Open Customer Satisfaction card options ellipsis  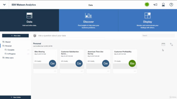coord(82,71)
